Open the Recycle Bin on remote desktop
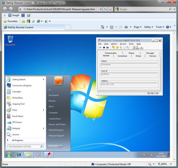This screenshot has height=168, width=178. (10, 41)
